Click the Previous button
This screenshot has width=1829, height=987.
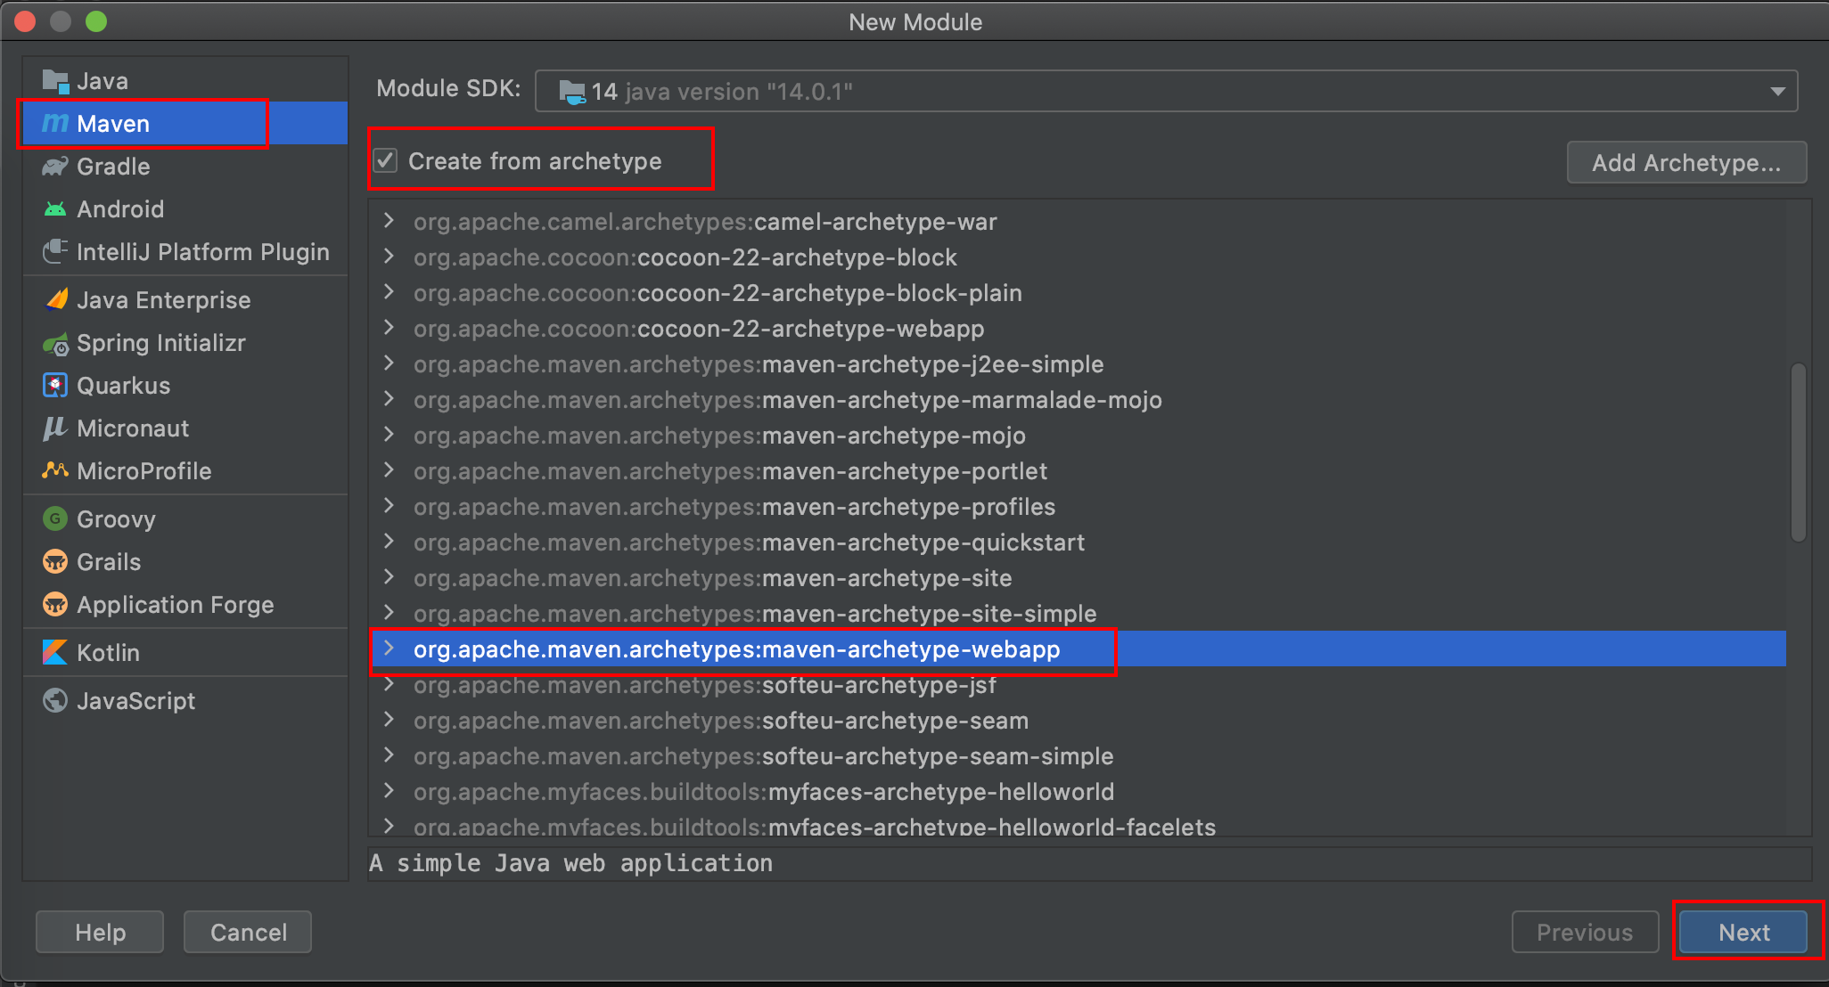tap(1585, 932)
